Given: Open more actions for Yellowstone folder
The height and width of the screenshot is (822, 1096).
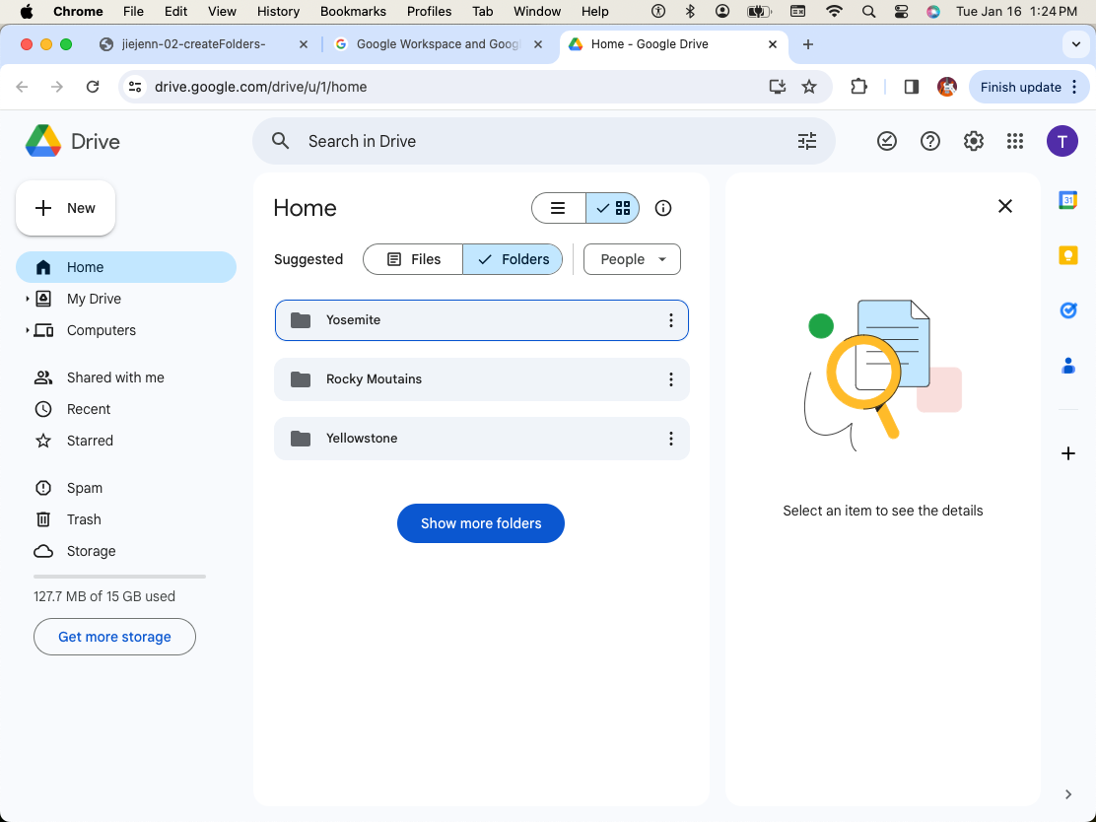Looking at the screenshot, I should pos(670,439).
